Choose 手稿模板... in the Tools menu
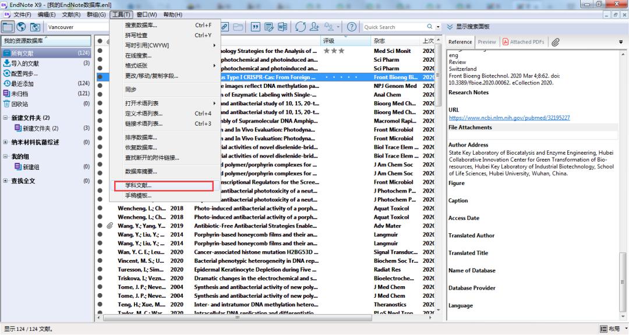Image resolution: width=629 pixels, height=335 pixels. point(164,195)
